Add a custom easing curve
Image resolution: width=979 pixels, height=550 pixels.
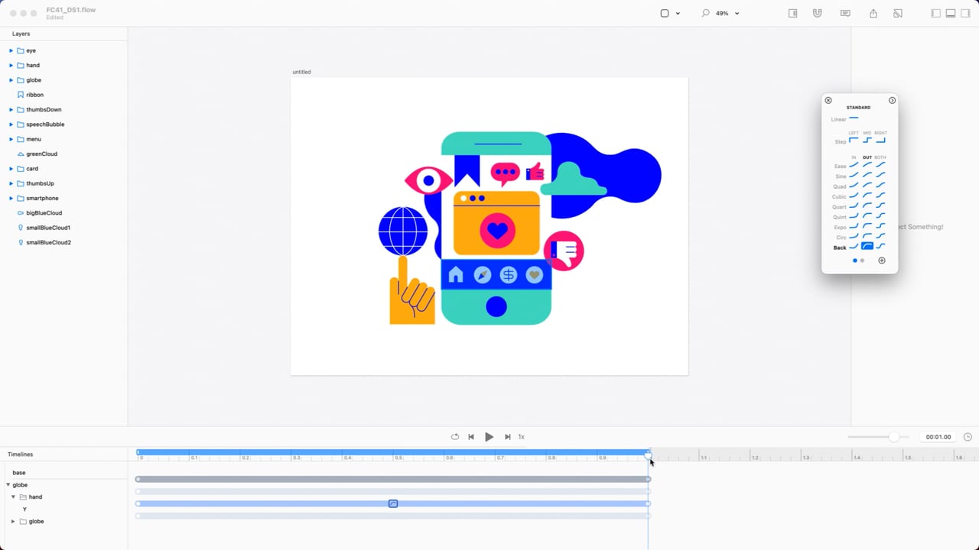(882, 260)
